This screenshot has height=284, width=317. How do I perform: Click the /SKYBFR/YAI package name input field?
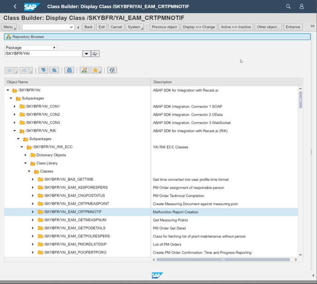[43, 54]
